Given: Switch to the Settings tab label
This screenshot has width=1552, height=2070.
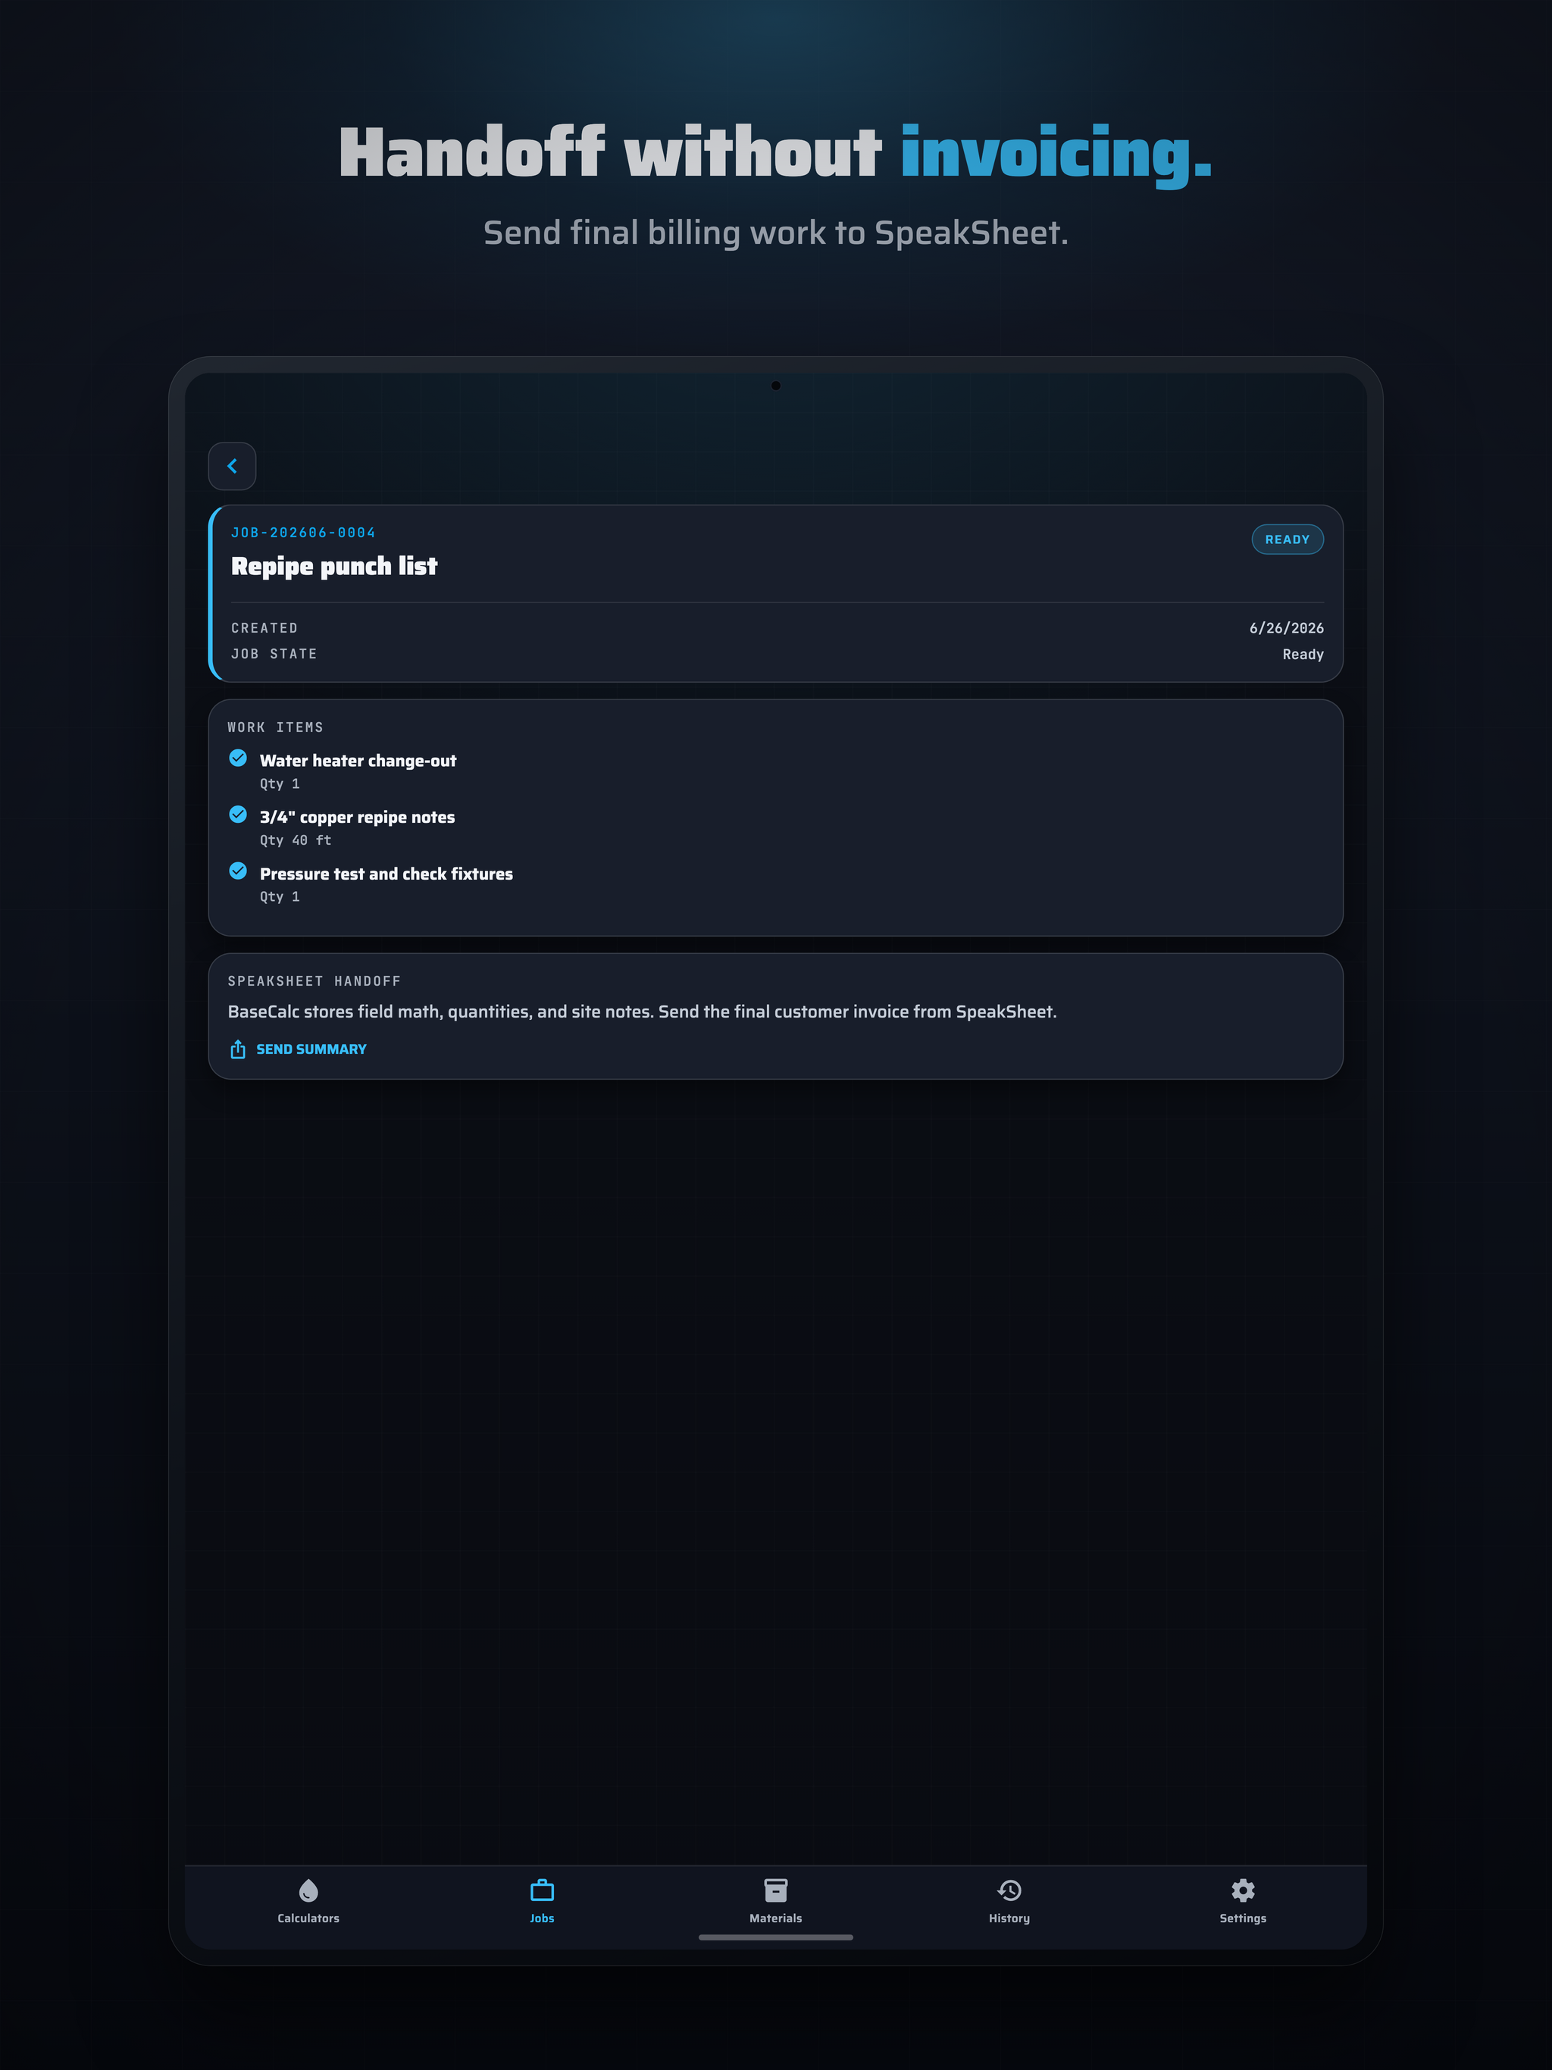Looking at the screenshot, I should pos(1243,1918).
